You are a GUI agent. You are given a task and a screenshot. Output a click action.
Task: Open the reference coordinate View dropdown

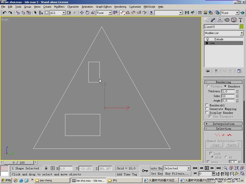110,13
